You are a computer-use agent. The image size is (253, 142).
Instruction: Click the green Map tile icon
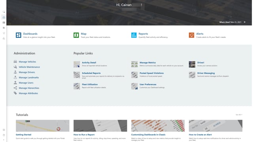click(x=76, y=35)
